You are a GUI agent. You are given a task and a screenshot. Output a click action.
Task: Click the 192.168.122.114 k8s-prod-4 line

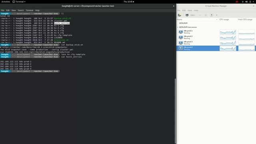point(16,69)
